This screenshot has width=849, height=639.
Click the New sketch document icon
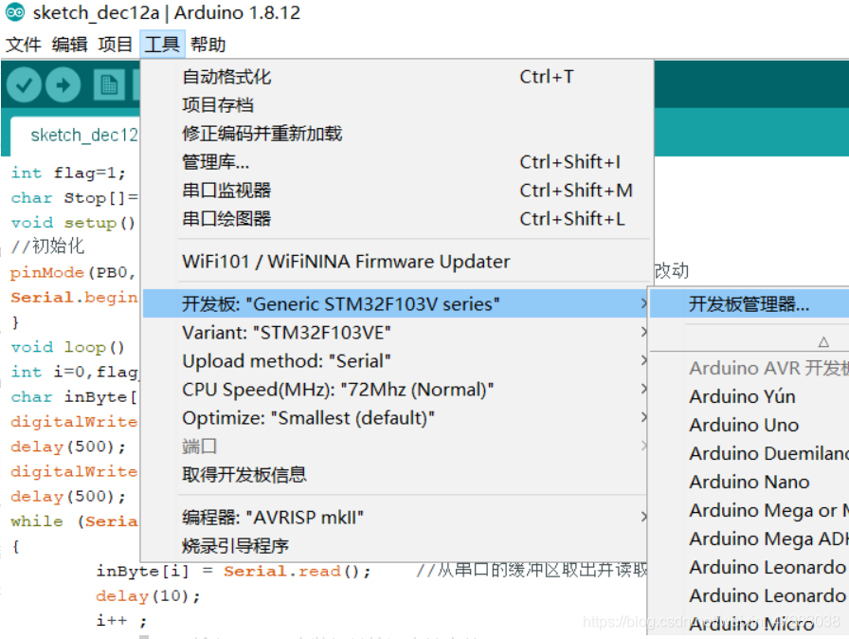coord(109,85)
